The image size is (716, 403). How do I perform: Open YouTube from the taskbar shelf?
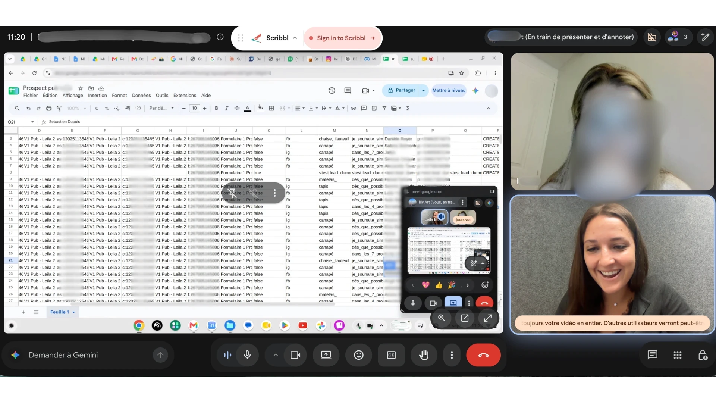click(x=303, y=326)
